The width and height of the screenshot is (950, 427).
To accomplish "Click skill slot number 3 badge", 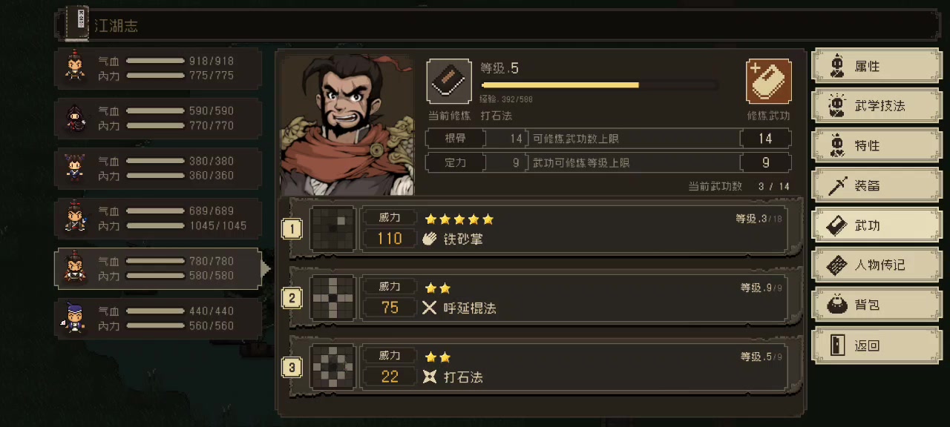I will point(292,367).
